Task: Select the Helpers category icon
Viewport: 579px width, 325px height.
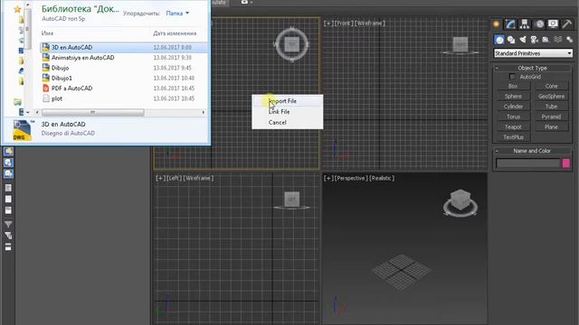Action: (x=546, y=40)
